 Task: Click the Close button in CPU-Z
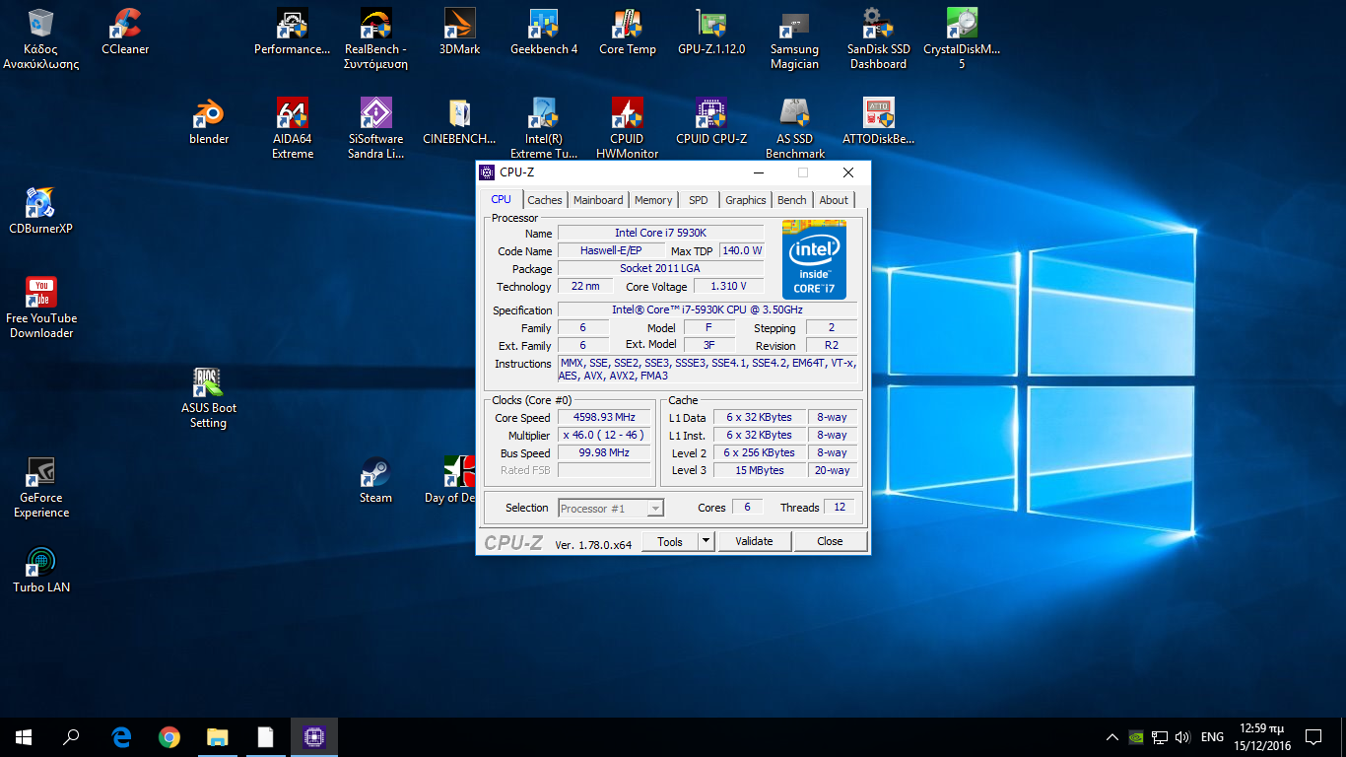click(830, 541)
